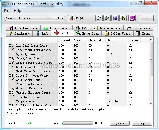Click the Status column header
This screenshot has width=159, height=130.
coord(134,40)
